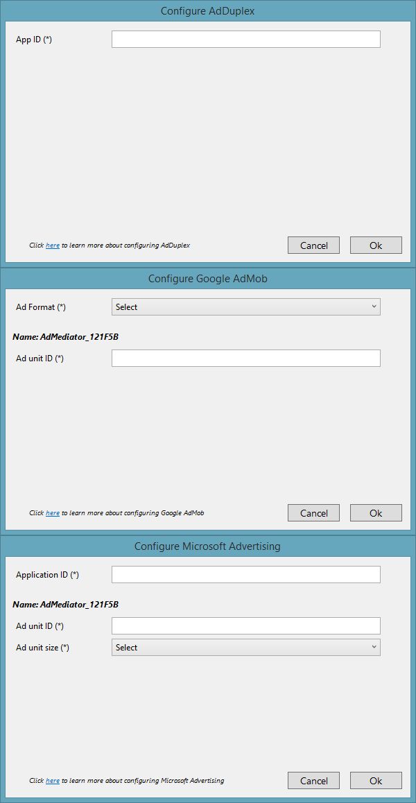Click the Configure Google AdMob title text
The height and width of the screenshot is (803, 416).
(207, 279)
